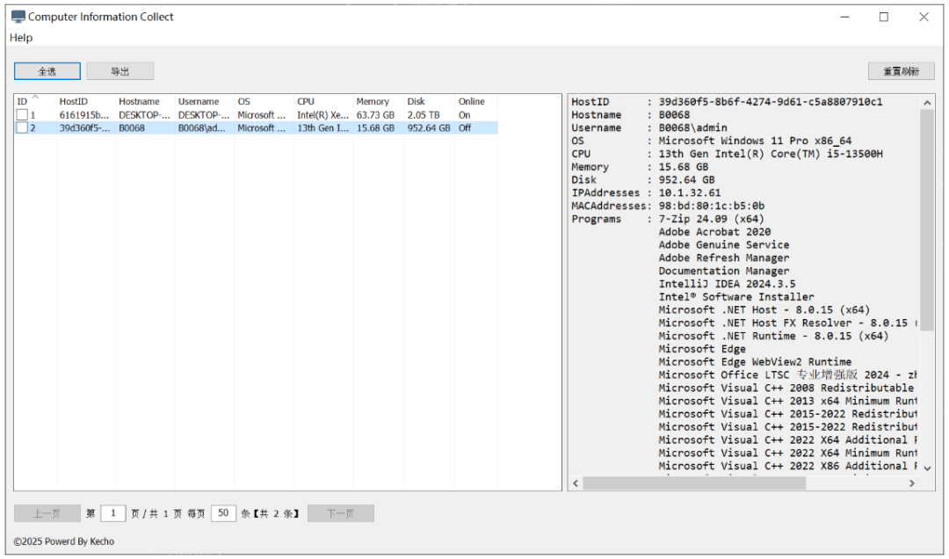949x559 pixels.
Task: Click the horizontal scrollbar thumb in details panel
Action: (694, 483)
